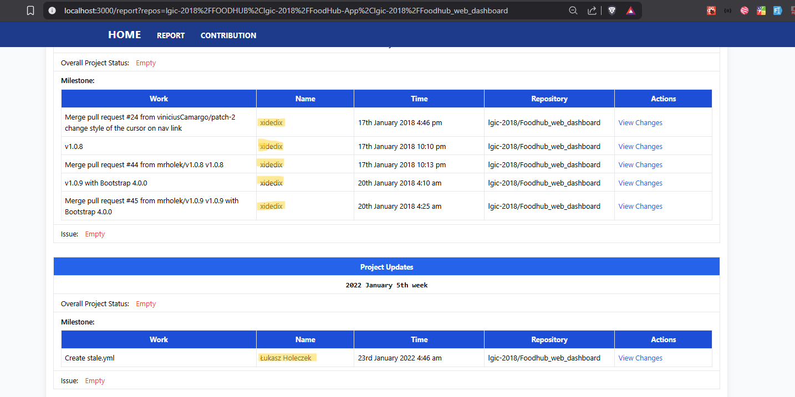Click the '2022 January 5th week' heading
This screenshot has height=397, width=795.
(x=386, y=285)
